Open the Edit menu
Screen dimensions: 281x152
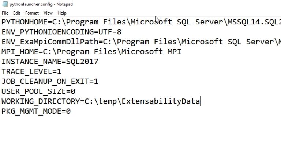pos(16,13)
